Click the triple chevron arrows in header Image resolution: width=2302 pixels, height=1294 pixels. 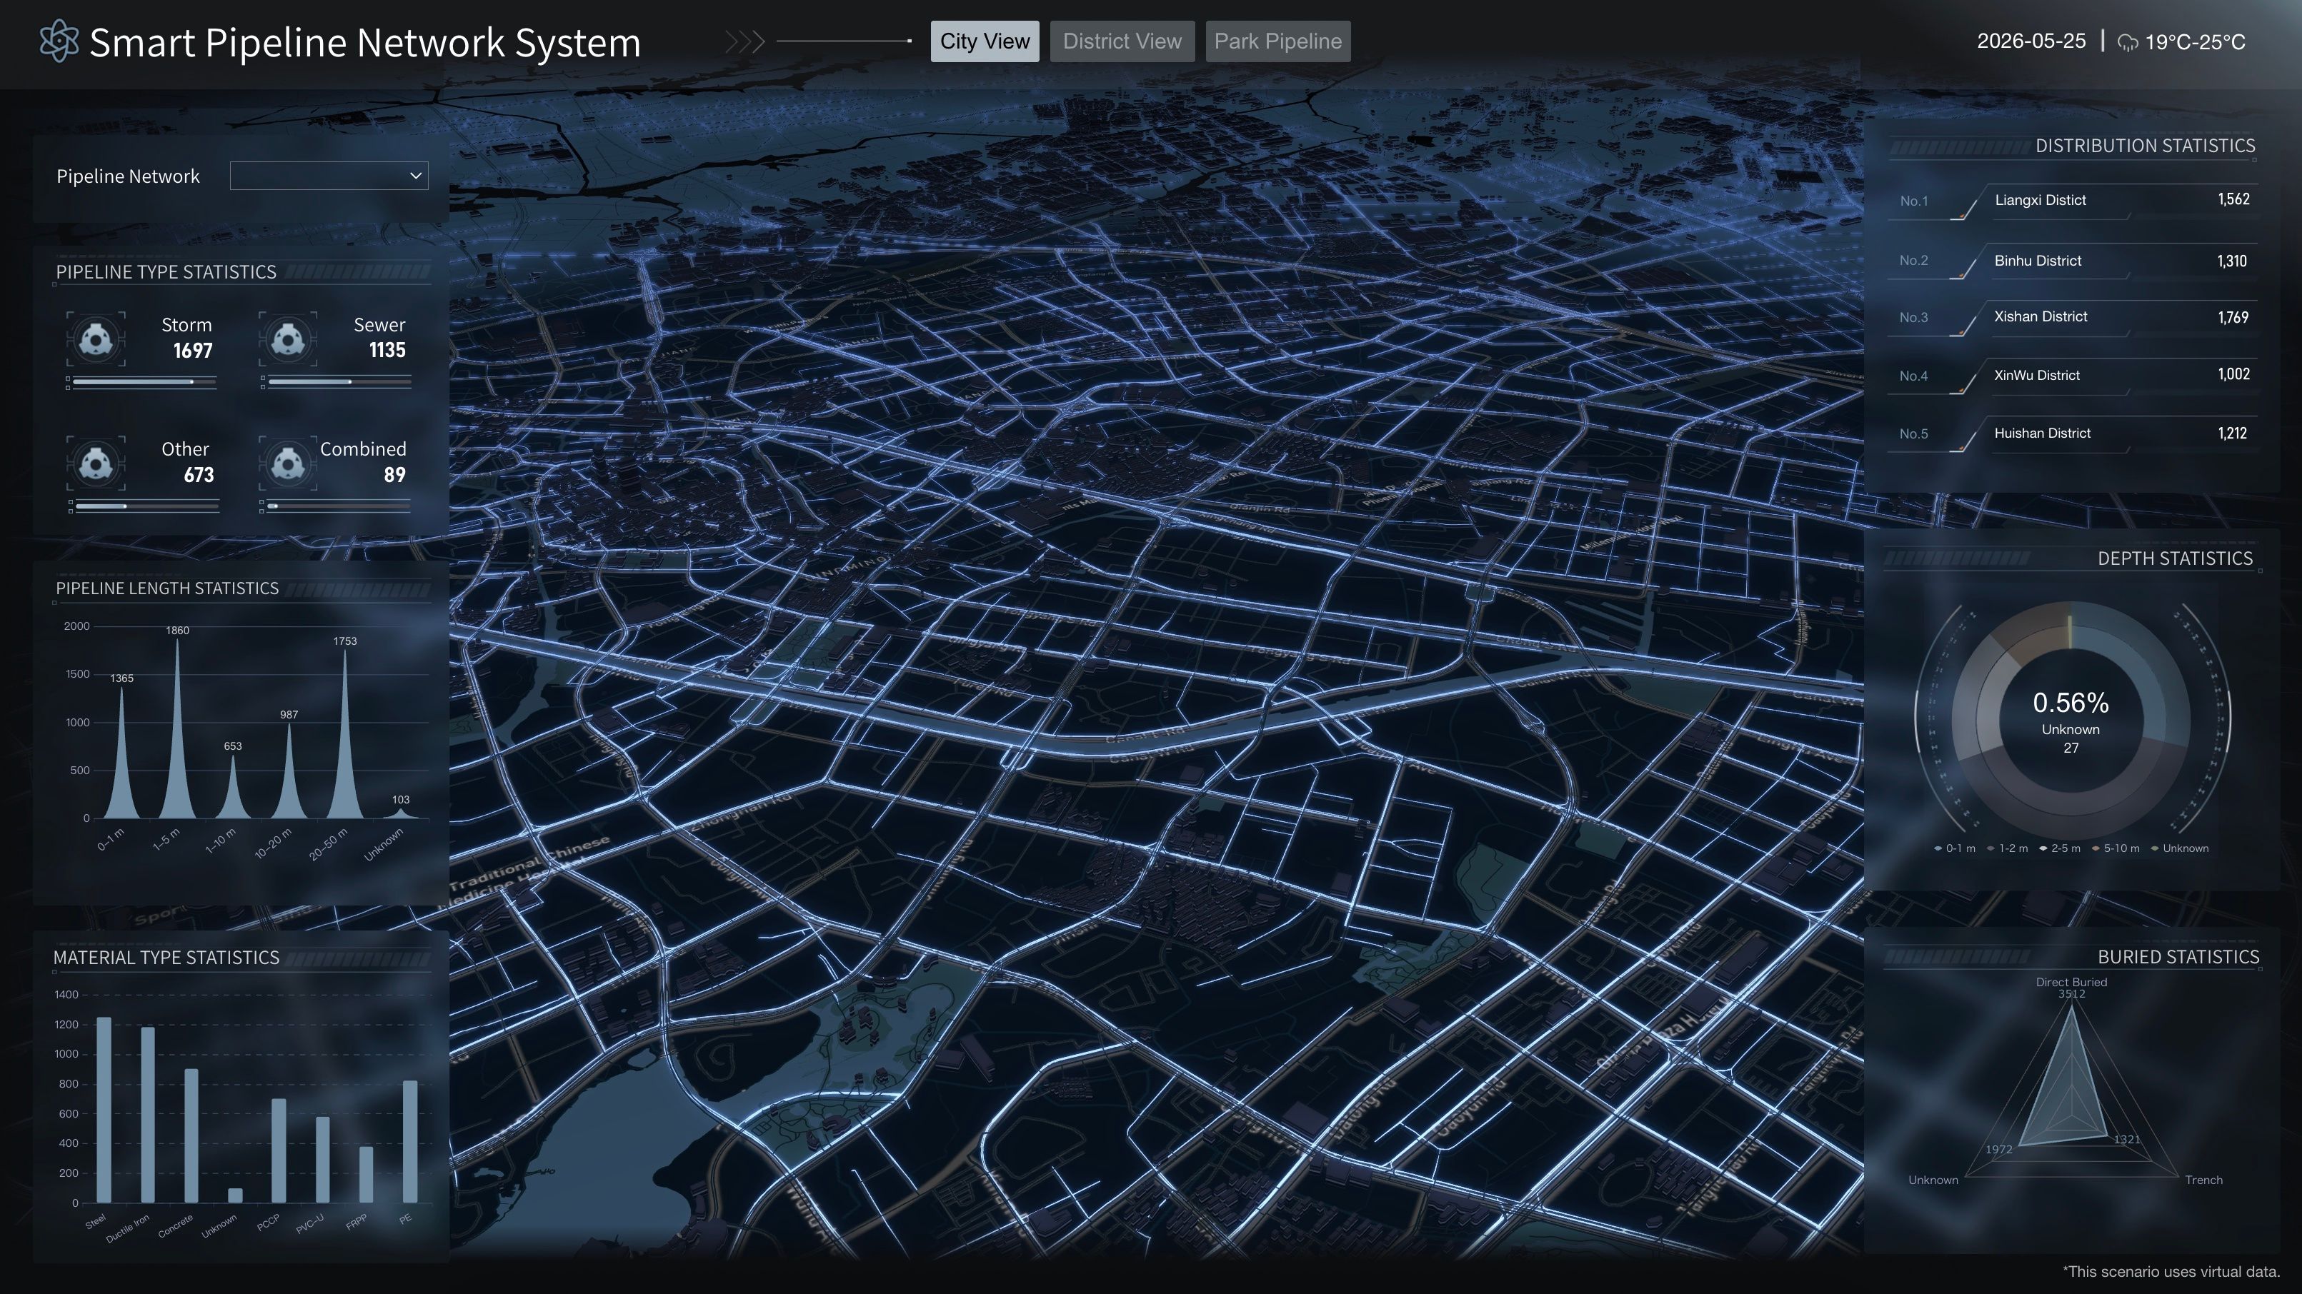[x=745, y=41]
